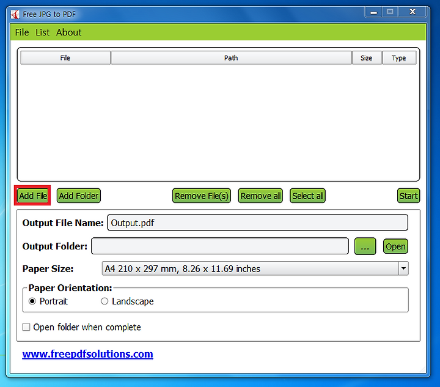440x387 pixels.
Task: Click the Add File button
Action: point(32,196)
